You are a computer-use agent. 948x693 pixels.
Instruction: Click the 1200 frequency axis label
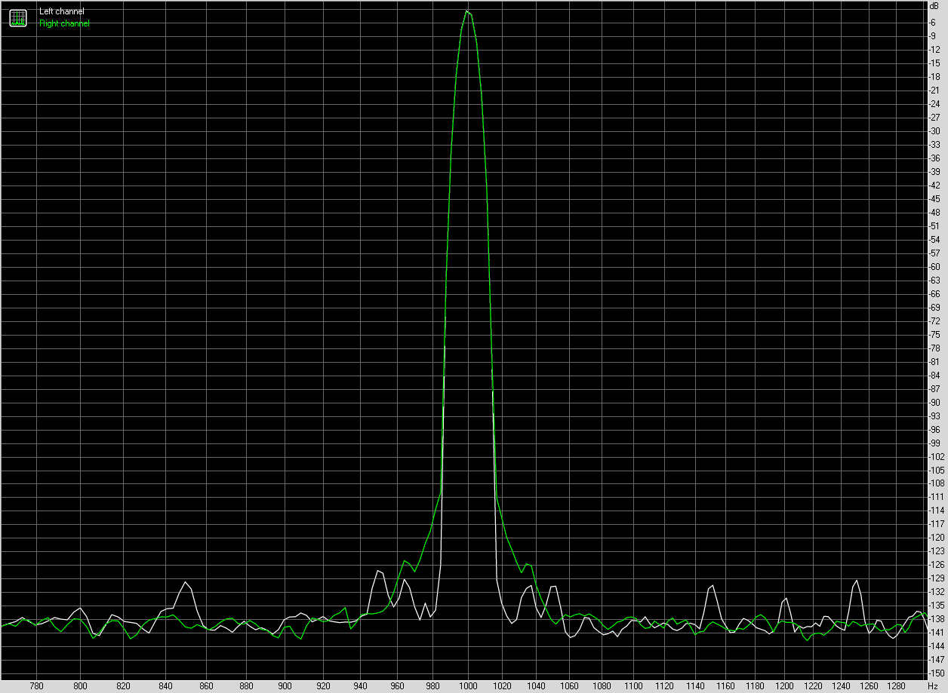(x=785, y=686)
